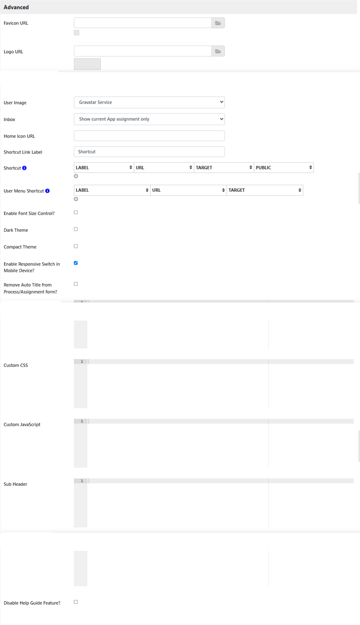Viewport: 360px width, 625px height.
Task: Add a row to Shortcut grid
Action: pos(76,176)
